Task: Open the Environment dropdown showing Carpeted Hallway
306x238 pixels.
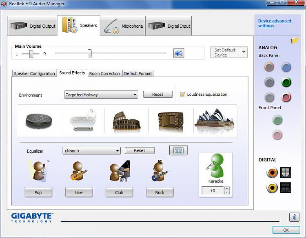Action: point(101,95)
